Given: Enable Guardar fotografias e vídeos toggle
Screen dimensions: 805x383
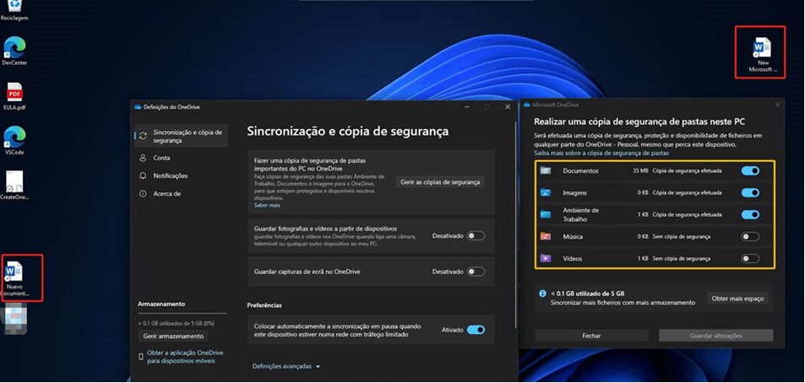Looking at the screenshot, I should [x=476, y=236].
